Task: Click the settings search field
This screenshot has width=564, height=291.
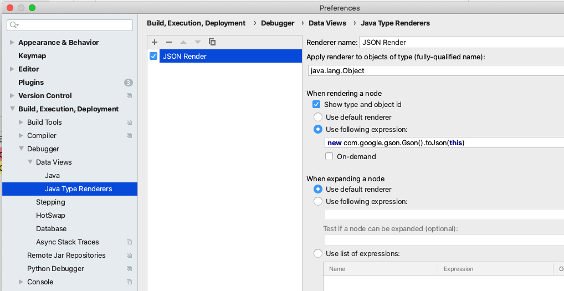Action: pos(70,25)
